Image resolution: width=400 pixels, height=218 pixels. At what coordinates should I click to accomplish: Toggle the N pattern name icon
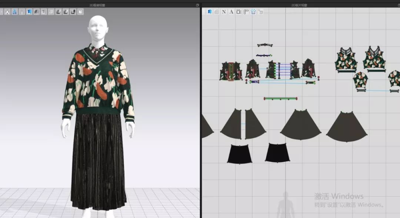(224, 12)
